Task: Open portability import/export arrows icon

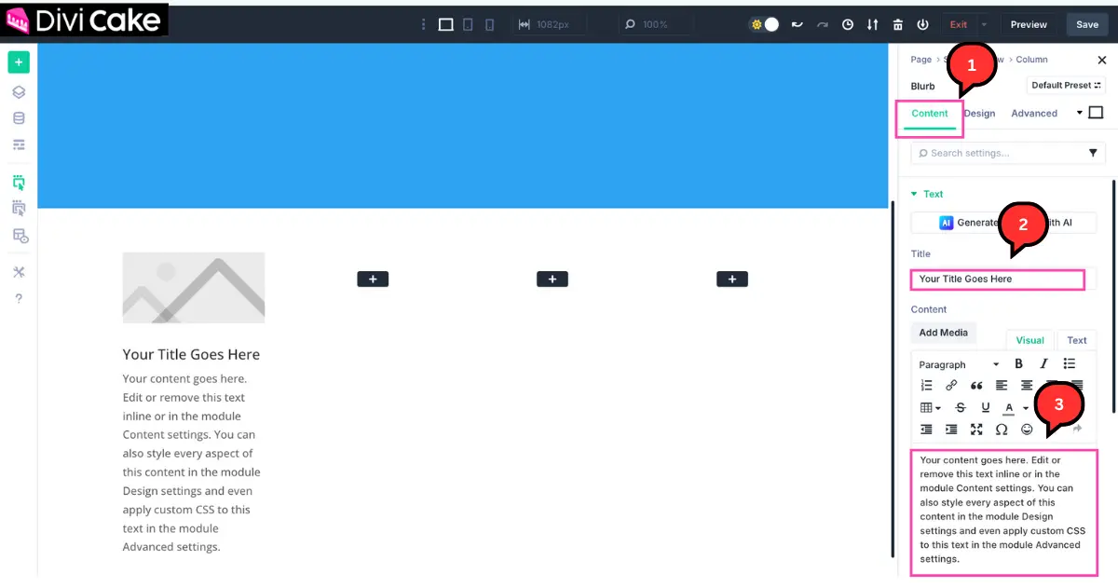Action: tap(873, 24)
